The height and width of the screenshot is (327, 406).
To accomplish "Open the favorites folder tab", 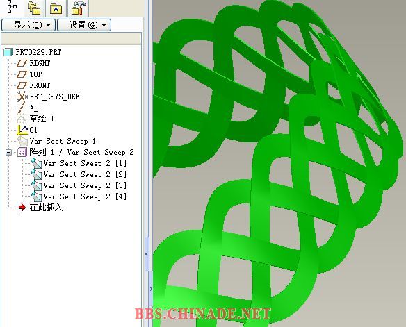I will 56,8.
